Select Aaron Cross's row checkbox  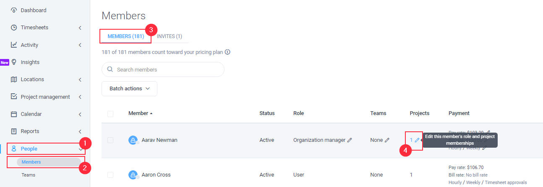110,175
